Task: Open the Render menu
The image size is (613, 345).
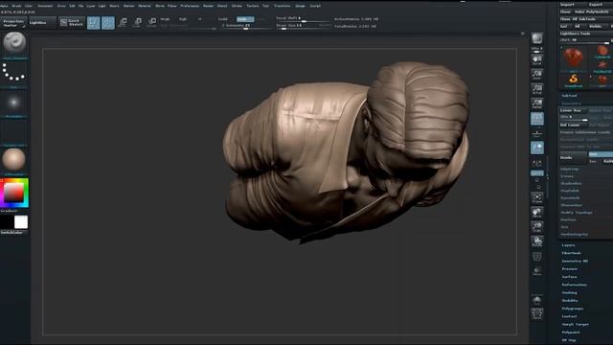Action: [209, 6]
